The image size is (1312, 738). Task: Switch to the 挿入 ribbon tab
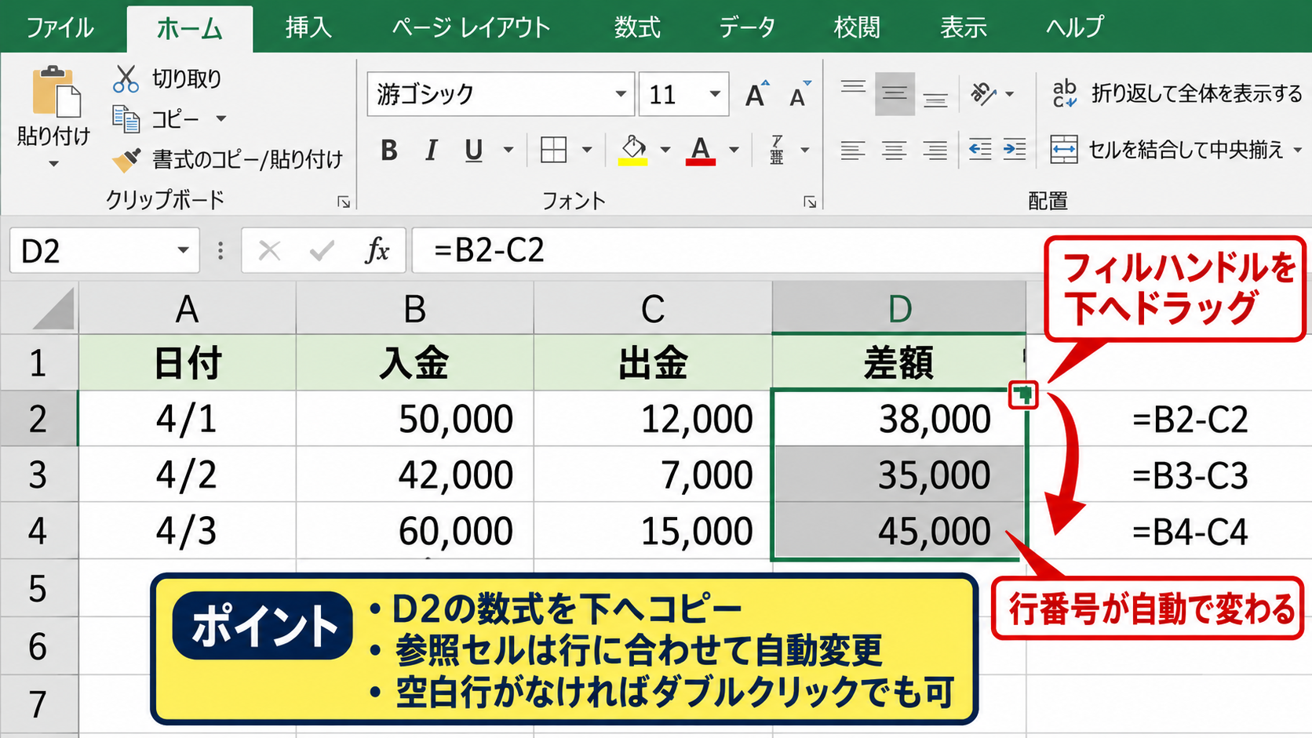tap(308, 27)
